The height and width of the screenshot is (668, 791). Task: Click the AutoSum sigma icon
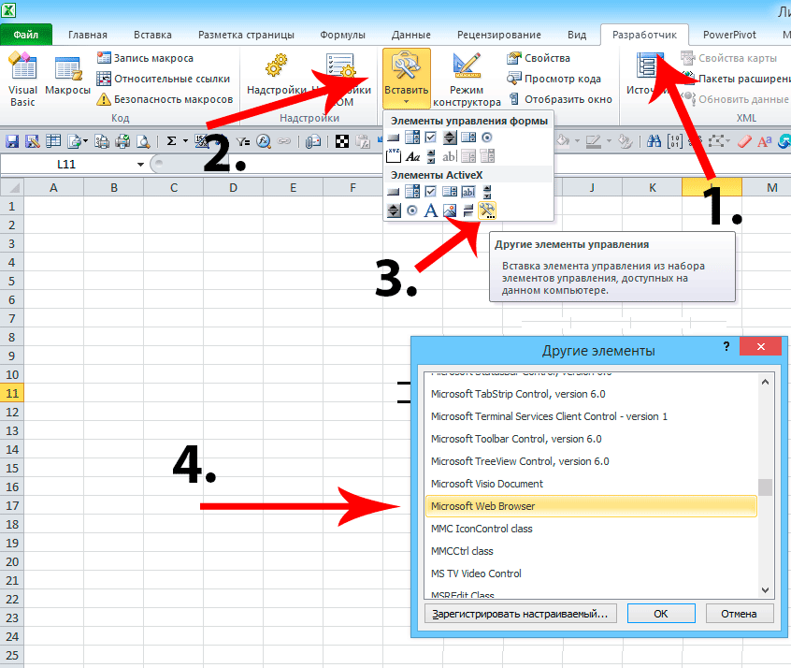click(171, 141)
